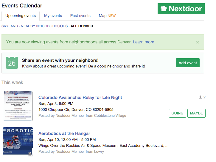Screen dimensions: 216x162
Task: Mark MAYBE for the Colorado Avalanche event
Action: coord(196,113)
